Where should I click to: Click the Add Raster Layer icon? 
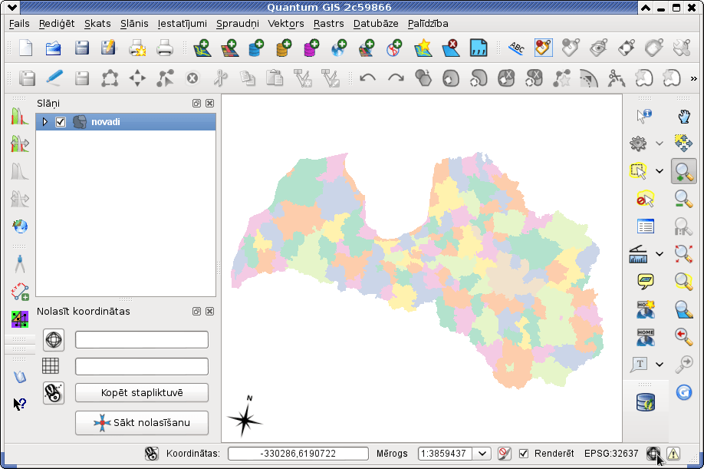pos(229,48)
